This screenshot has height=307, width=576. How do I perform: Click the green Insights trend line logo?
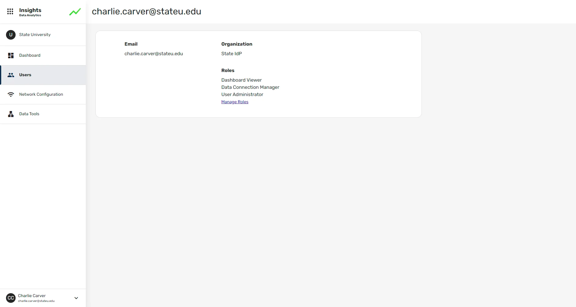pos(75,12)
